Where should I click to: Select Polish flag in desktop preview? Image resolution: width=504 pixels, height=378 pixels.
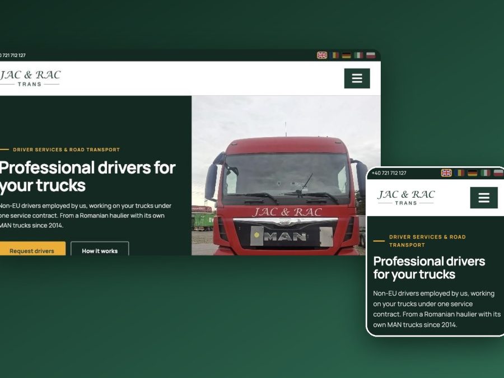pos(371,55)
